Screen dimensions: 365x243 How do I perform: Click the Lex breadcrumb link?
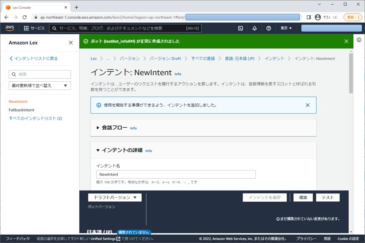pos(94,58)
